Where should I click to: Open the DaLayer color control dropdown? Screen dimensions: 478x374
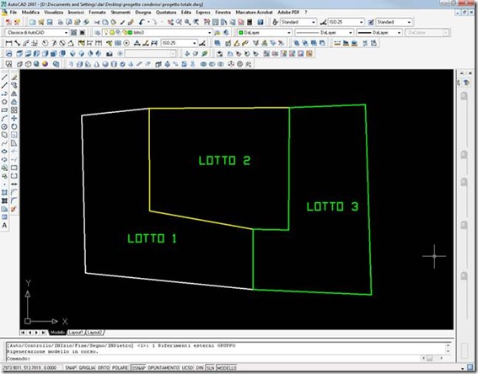[x=265, y=33]
